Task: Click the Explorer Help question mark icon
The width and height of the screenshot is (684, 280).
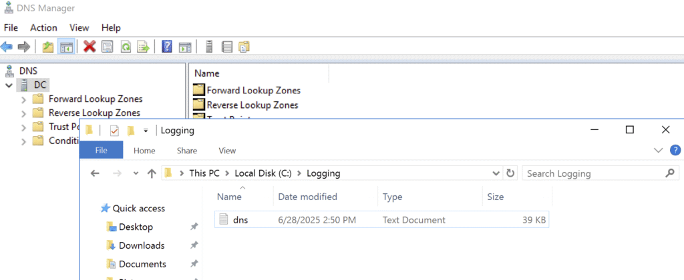Action: pos(675,151)
